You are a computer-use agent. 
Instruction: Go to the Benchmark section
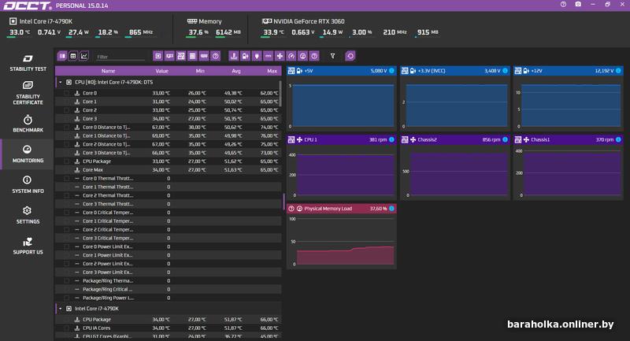pyautogui.click(x=27, y=124)
